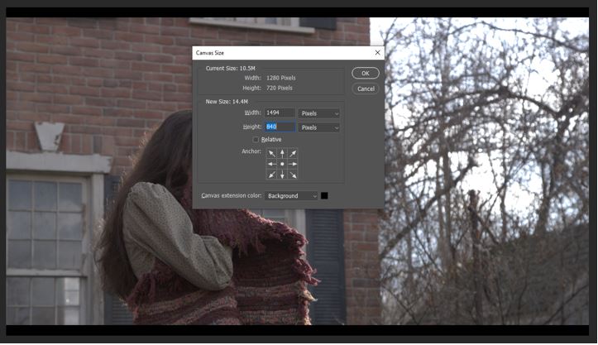Enable the Relative checkbox
Image resolution: width=598 pixels, height=345 pixels.
256,140
